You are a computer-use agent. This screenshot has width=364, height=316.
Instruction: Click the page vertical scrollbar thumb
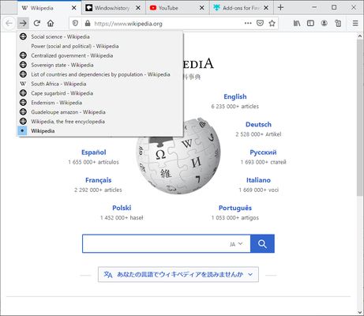[360, 118]
